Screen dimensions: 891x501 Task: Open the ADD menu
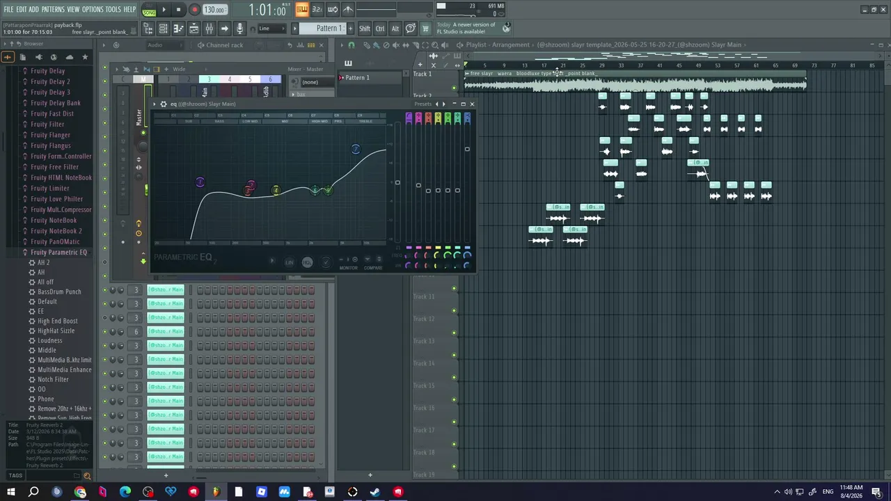pyautogui.click(x=33, y=9)
